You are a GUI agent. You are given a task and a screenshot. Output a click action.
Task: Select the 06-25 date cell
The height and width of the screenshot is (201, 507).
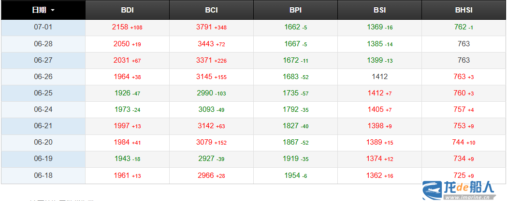click(x=43, y=93)
